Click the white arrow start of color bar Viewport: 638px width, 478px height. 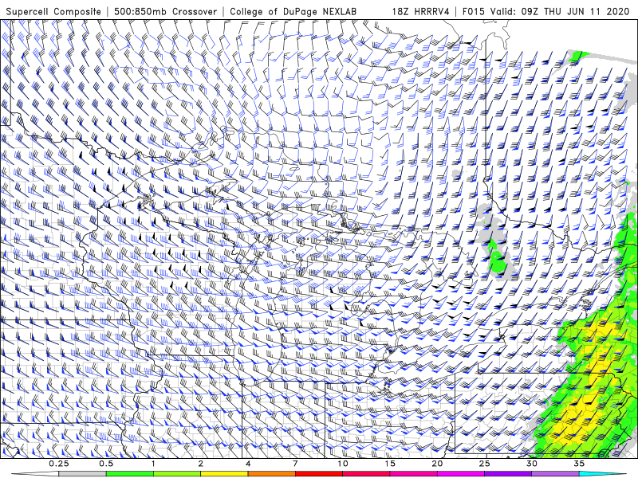[35, 474]
